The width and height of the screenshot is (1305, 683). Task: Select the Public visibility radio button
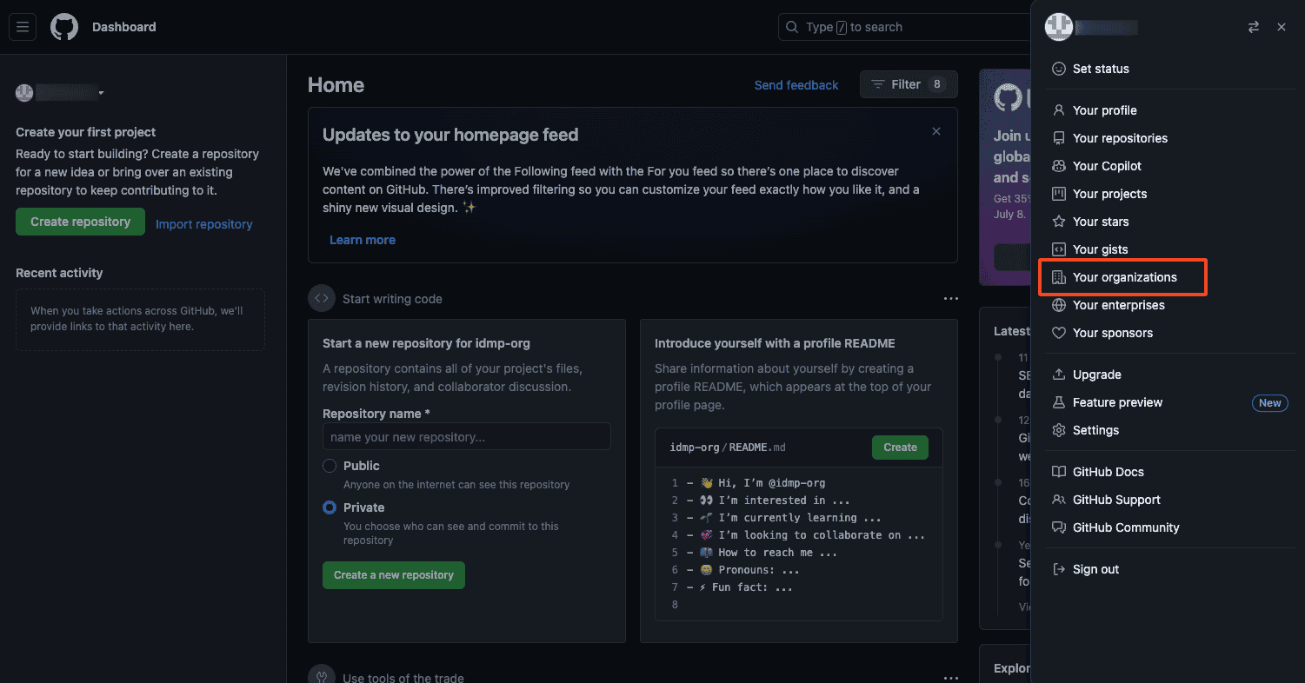click(x=330, y=466)
